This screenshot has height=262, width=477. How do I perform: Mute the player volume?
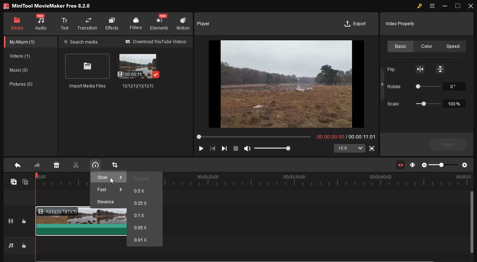click(247, 148)
